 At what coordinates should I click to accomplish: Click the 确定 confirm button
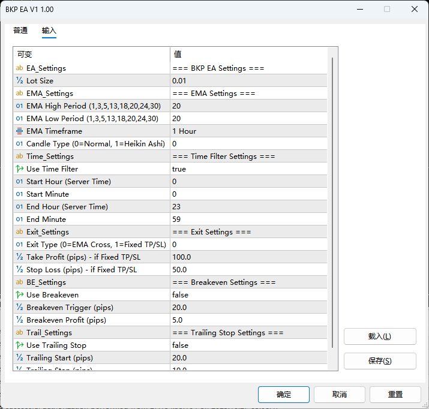[x=284, y=395]
